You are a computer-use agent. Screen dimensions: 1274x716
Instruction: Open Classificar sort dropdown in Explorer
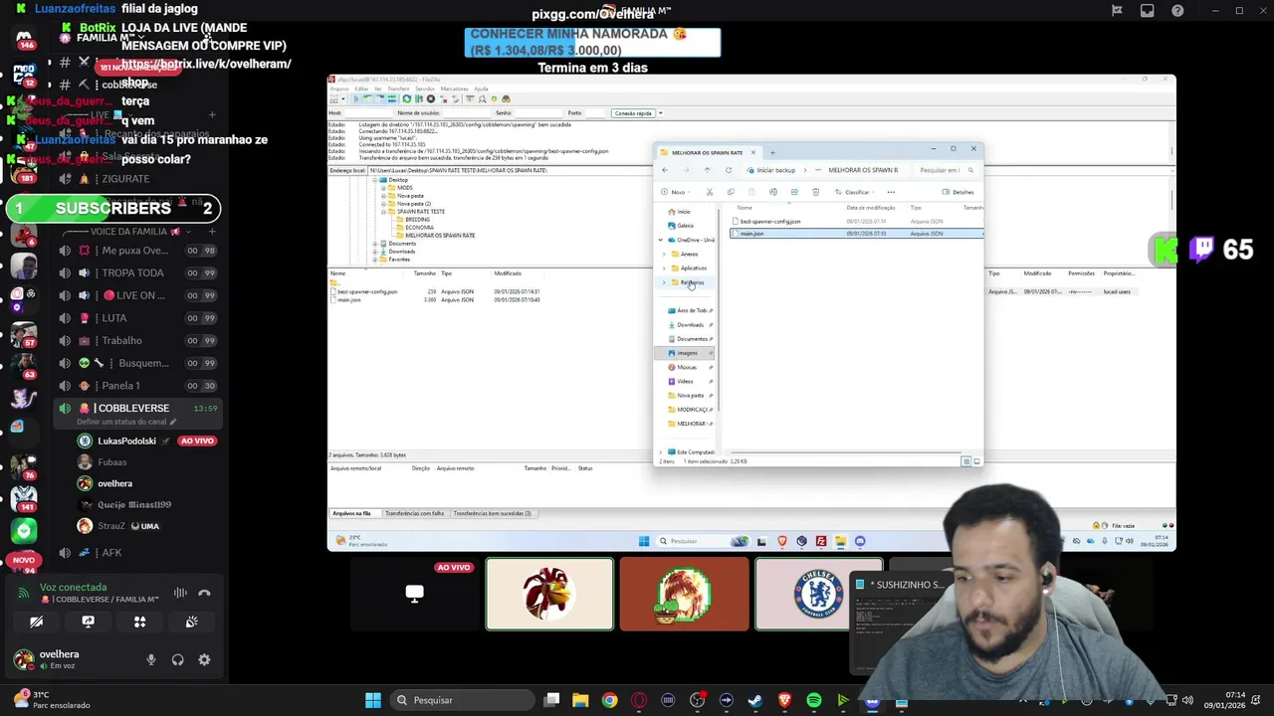(x=856, y=192)
